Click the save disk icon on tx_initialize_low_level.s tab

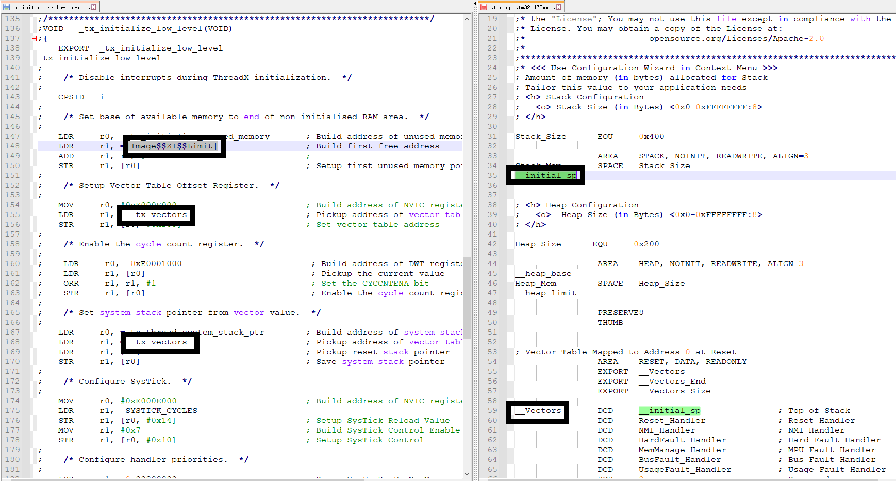7,6
